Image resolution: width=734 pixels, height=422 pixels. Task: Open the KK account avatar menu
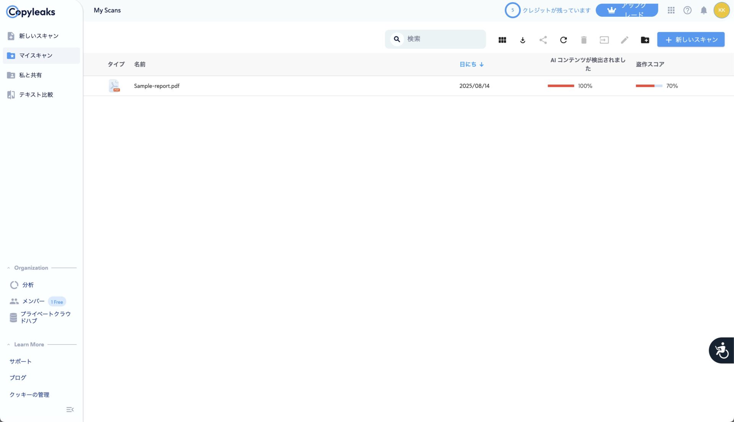[721, 10]
